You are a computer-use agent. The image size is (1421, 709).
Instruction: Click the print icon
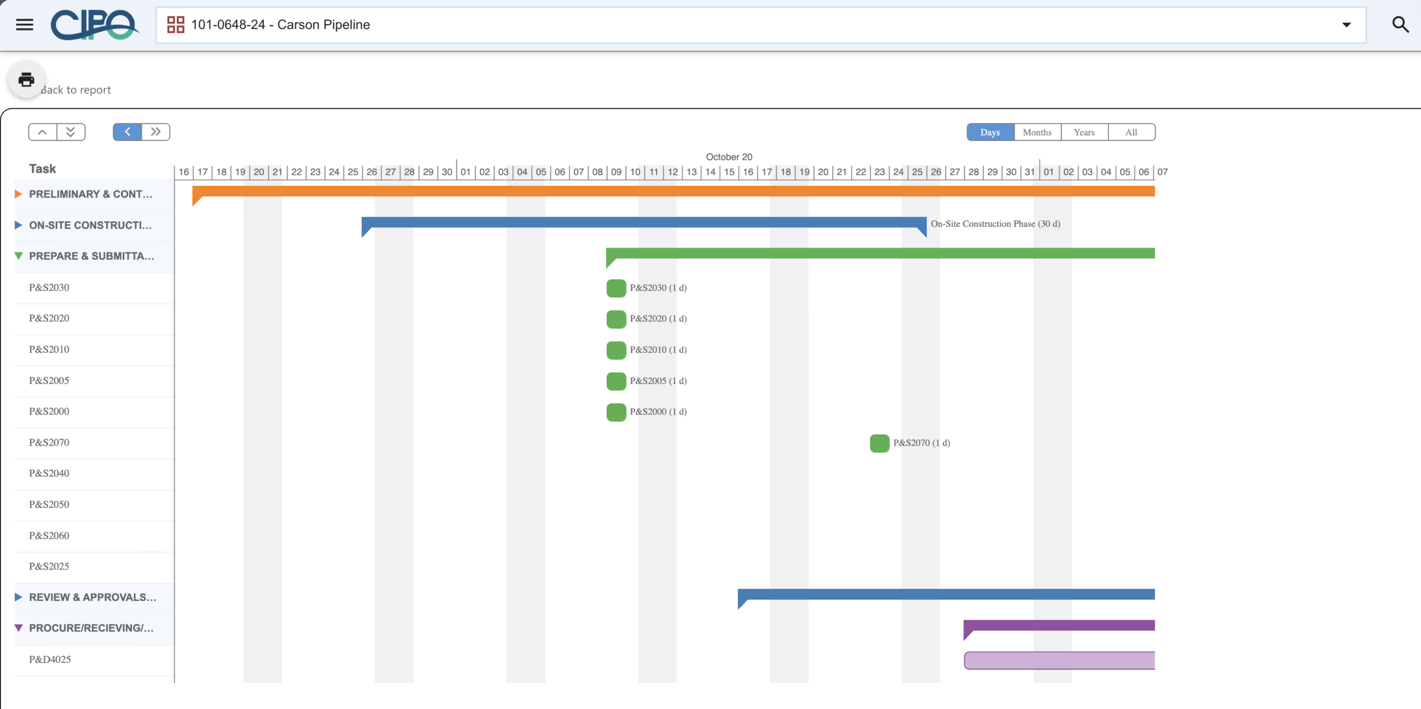coord(26,79)
